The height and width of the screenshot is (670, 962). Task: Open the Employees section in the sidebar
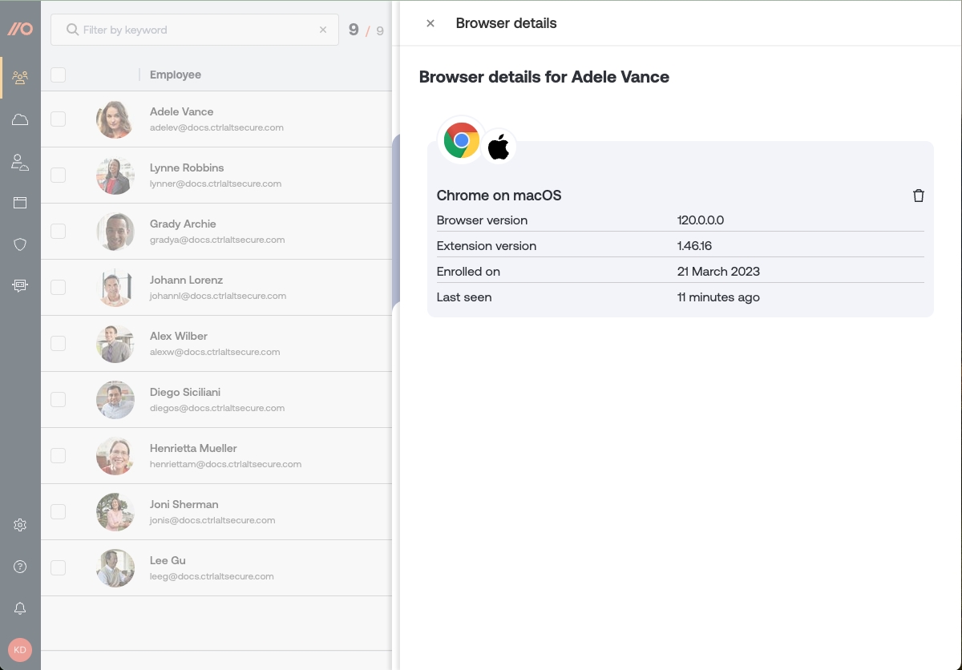tap(20, 77)
